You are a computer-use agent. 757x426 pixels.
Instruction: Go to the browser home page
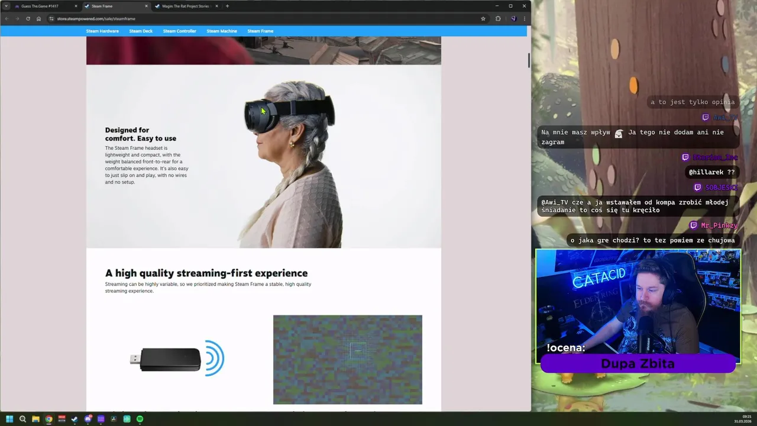coord(38,18)
